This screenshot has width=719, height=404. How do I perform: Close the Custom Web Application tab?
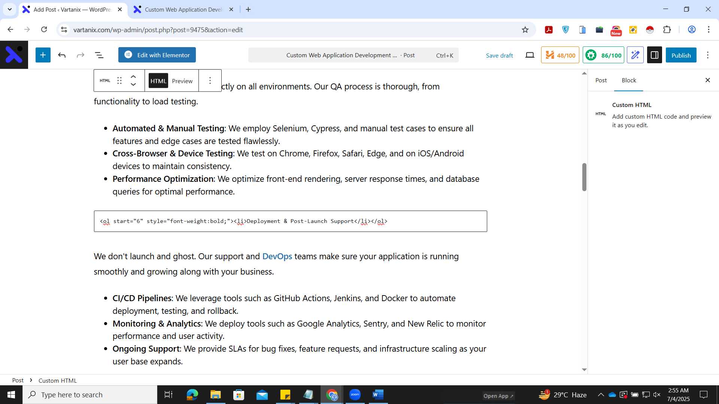(x=231, y=9)
